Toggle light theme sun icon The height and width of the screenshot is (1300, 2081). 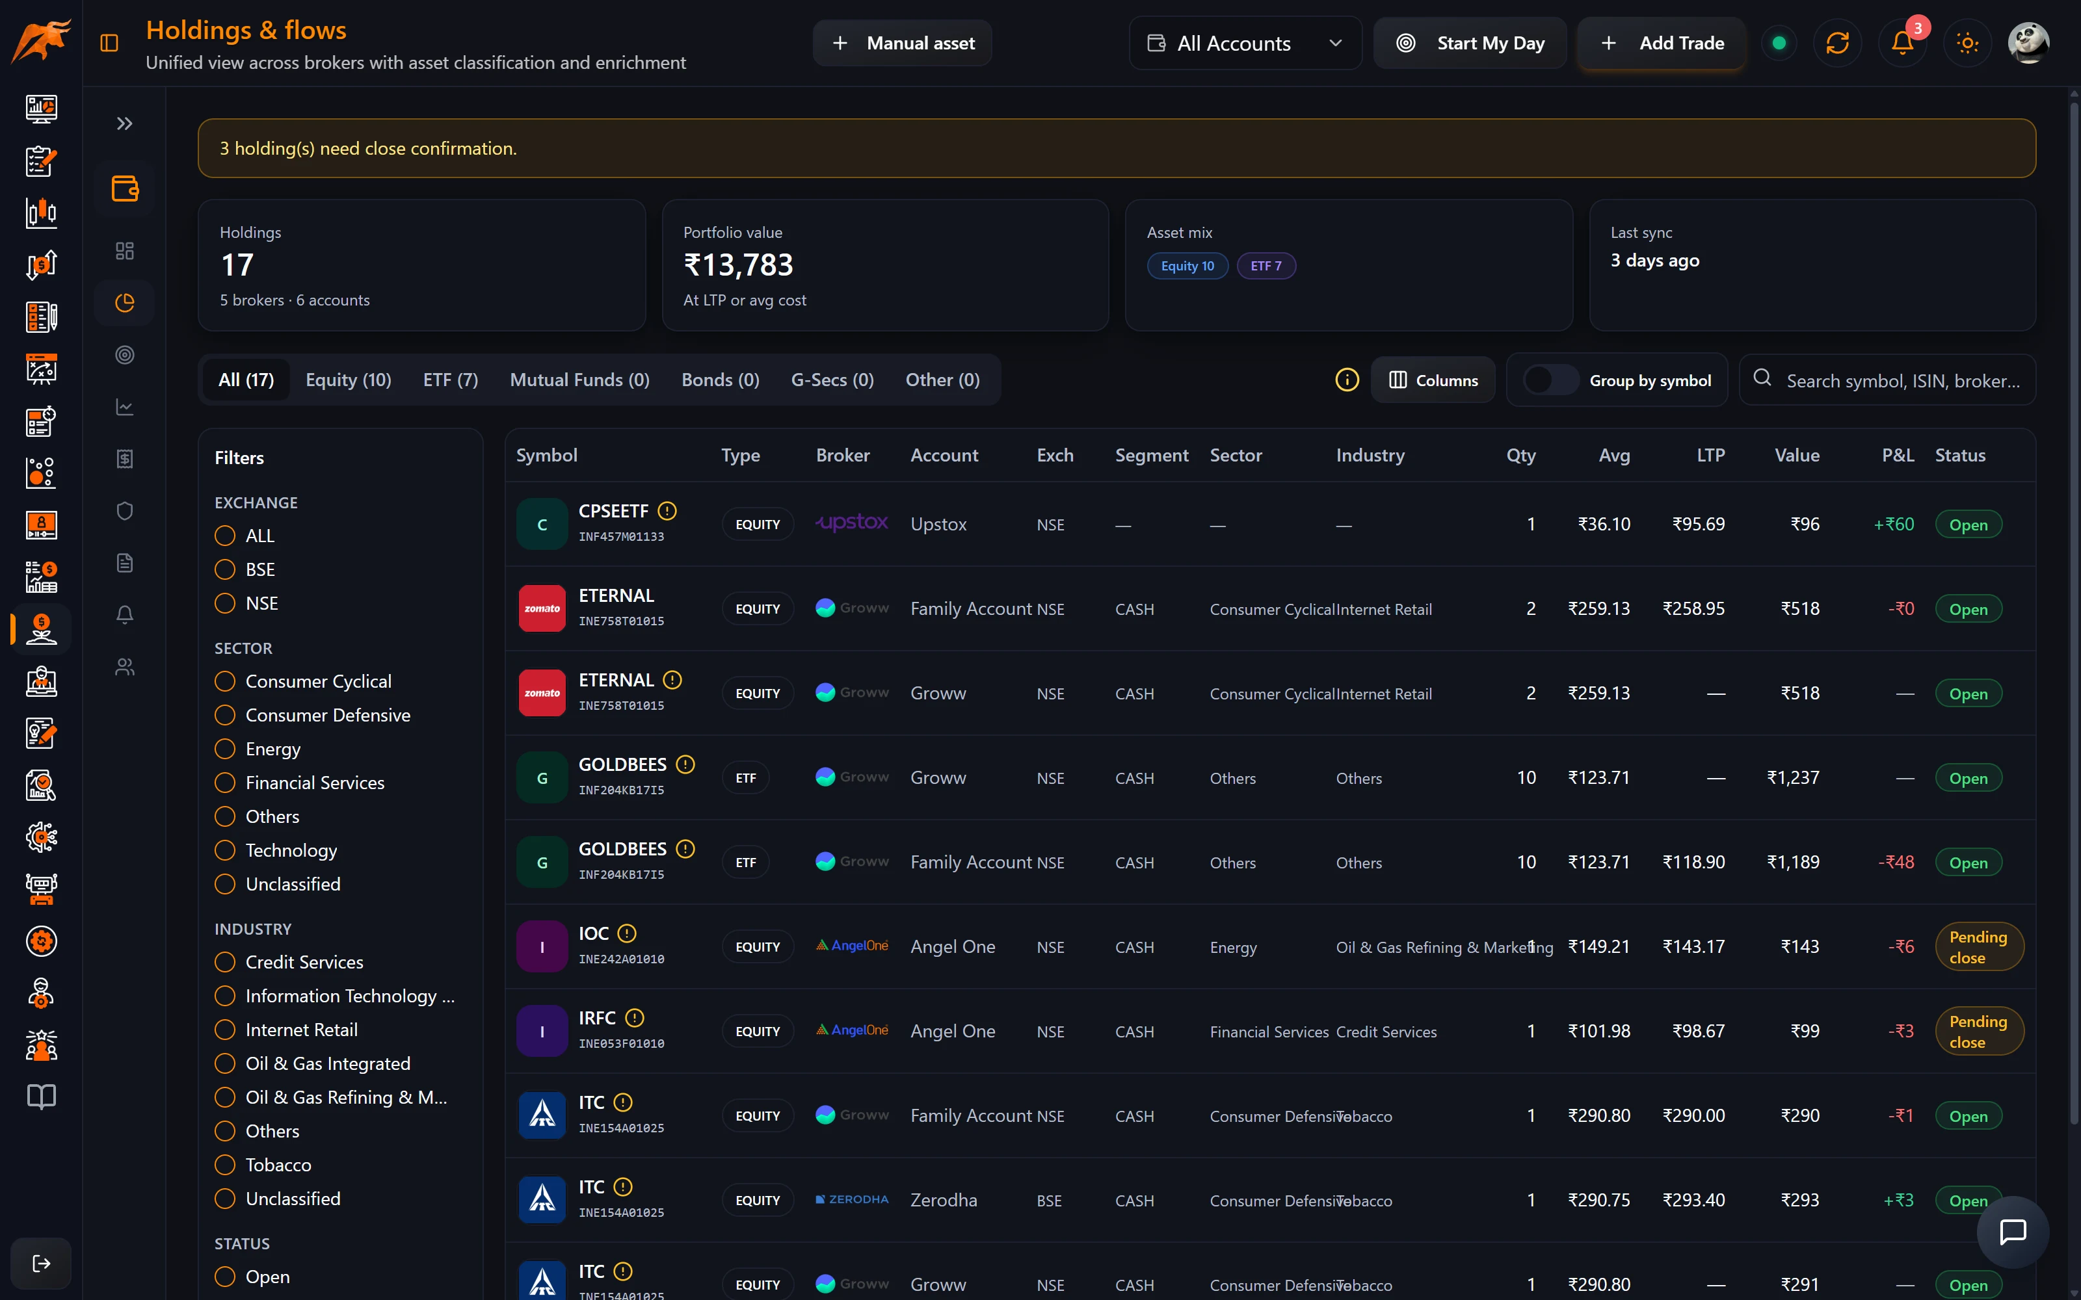(1967, 43)
